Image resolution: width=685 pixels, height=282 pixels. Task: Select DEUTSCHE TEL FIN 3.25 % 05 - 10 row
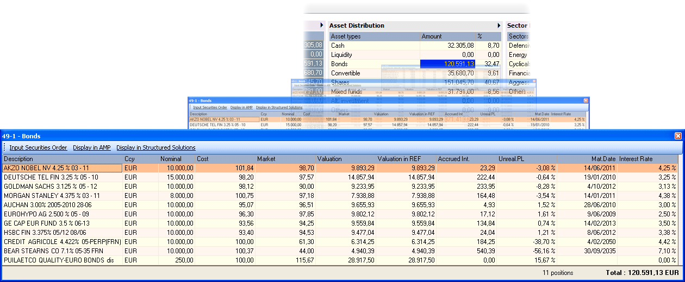point(340,177)
